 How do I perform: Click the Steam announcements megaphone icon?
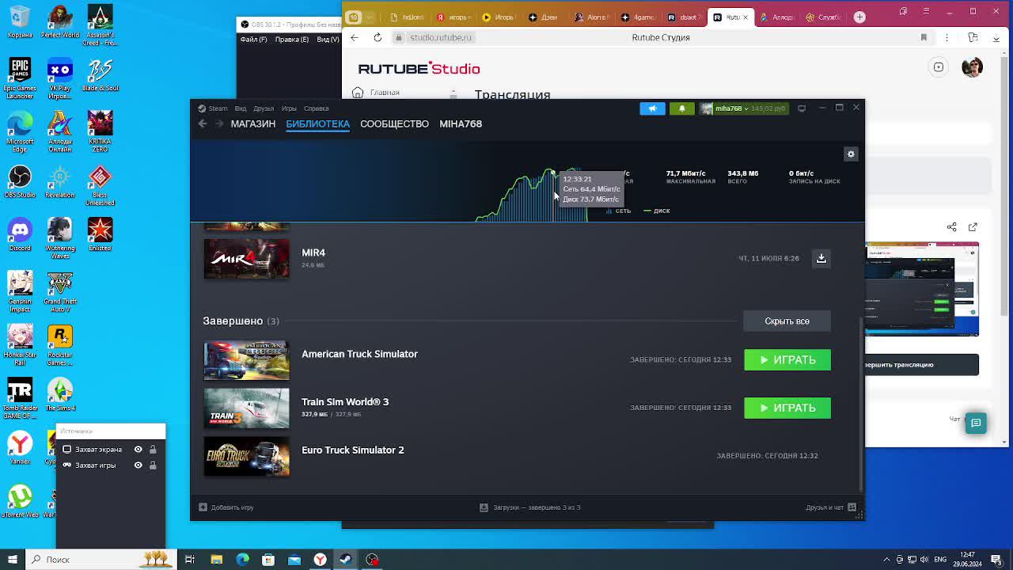652,108
